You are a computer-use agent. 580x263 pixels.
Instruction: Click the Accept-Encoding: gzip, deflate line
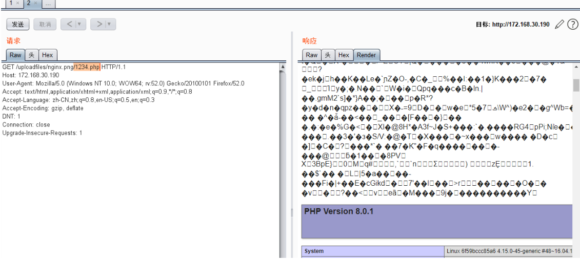pos(43,108)
